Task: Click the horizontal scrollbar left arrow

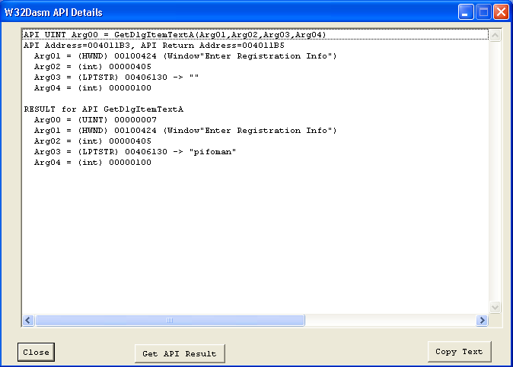Action: pos(28,321)
